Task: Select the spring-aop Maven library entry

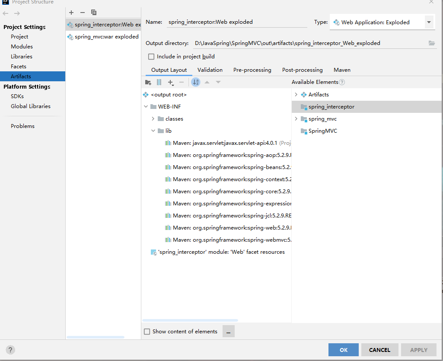Action: (x=228, y=155)
